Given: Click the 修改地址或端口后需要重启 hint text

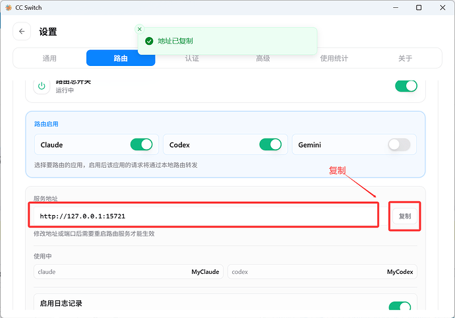Looking at the screenshot, I should coord(94,234).
